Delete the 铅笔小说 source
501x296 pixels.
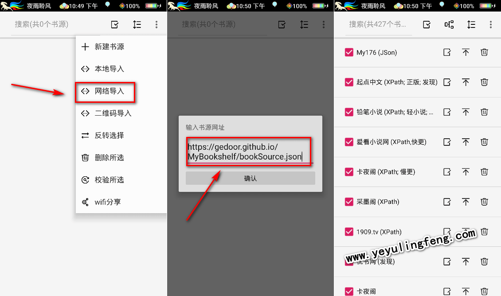click(485, 112)
